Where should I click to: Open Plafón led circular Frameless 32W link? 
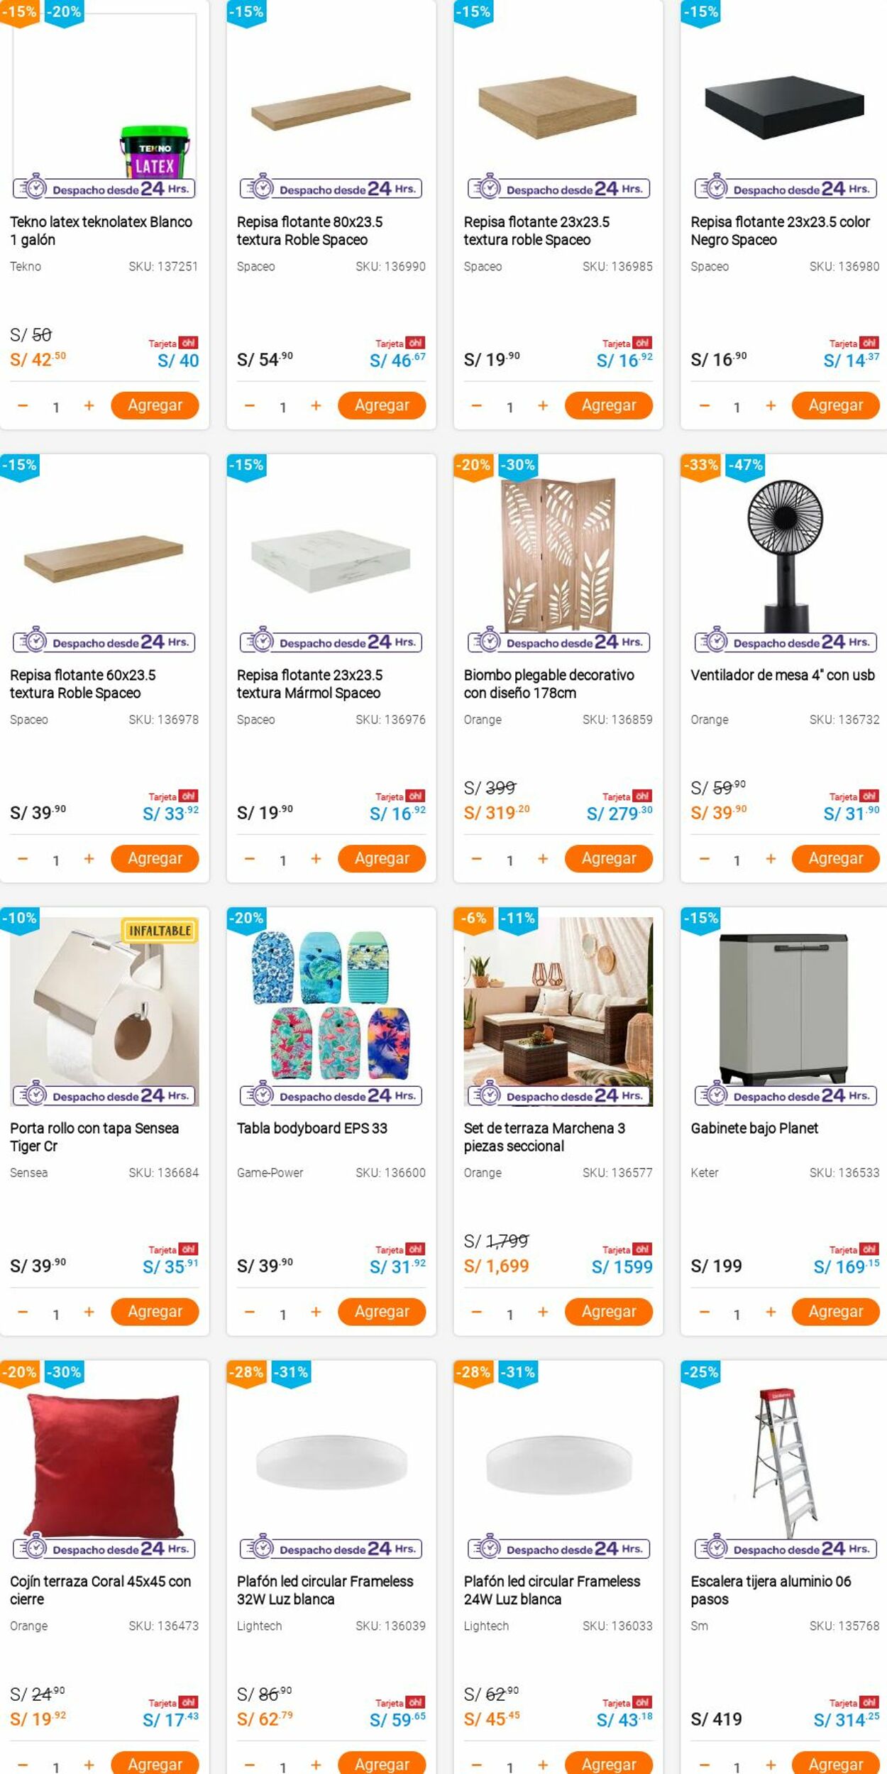325,1590
